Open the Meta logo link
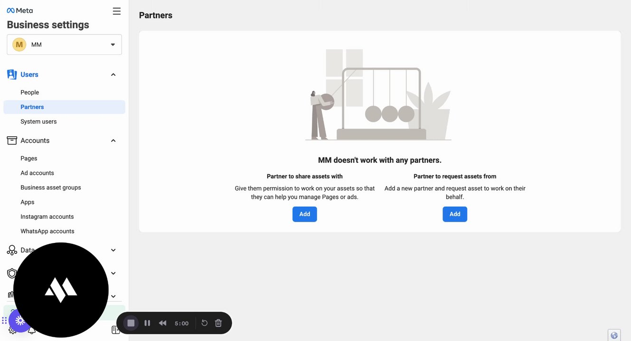 [x=19, y=10]
